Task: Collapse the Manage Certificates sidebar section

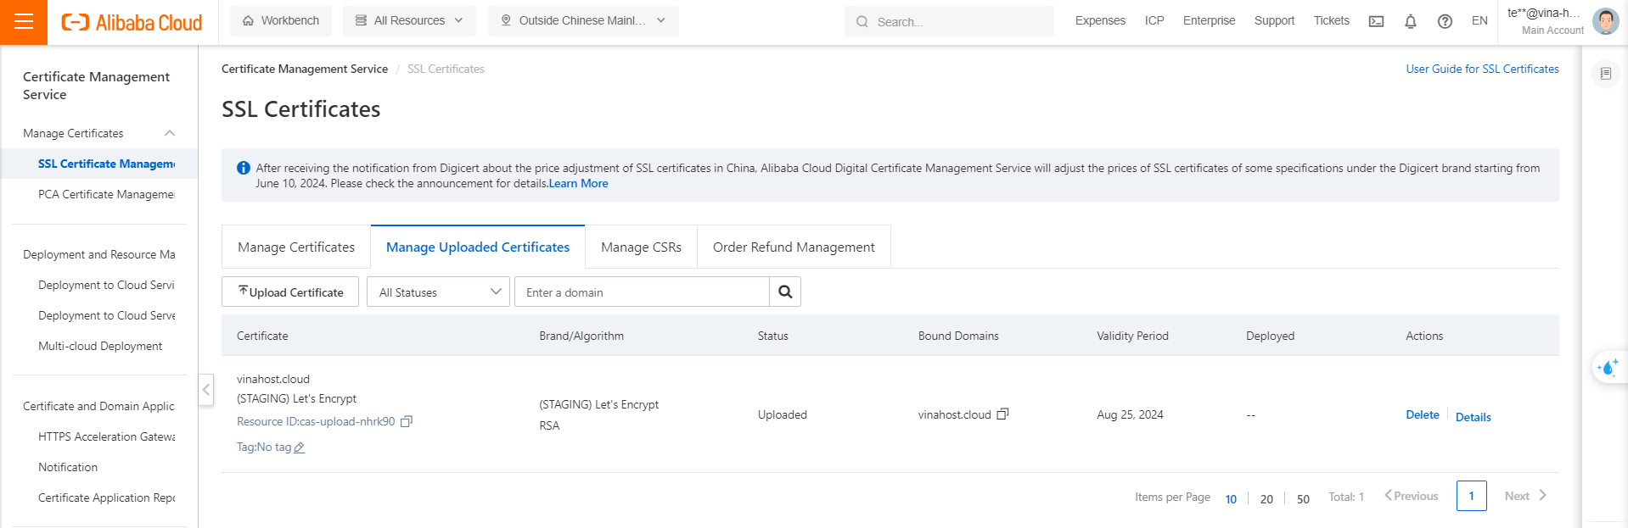Action: 169,133
